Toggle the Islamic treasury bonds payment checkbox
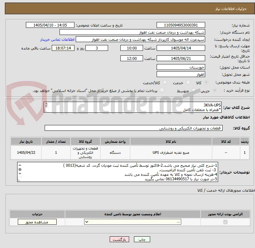The height and width of the screenshot is (248, 255). tap(162, 90)
